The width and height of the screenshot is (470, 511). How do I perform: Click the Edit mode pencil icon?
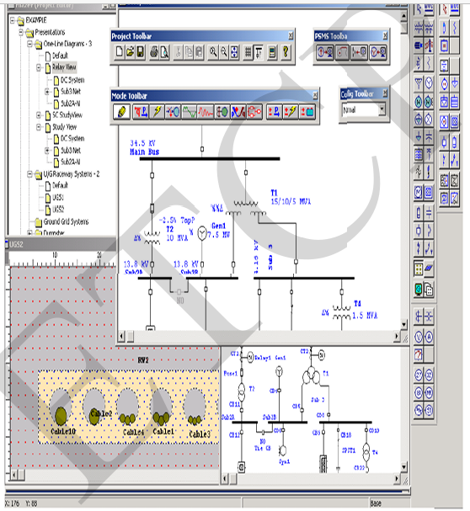click(x=121, y=112)
